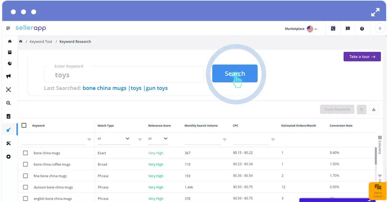Select the keyword tool key icon in sidebar
The width and height of the screenshot is (391, 202).
point(9,130)
